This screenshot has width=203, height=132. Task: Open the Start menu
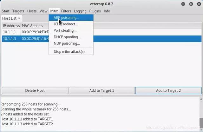tap(6, 11)
